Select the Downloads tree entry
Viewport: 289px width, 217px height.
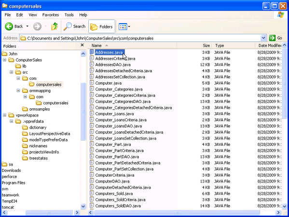coord(11,170)
